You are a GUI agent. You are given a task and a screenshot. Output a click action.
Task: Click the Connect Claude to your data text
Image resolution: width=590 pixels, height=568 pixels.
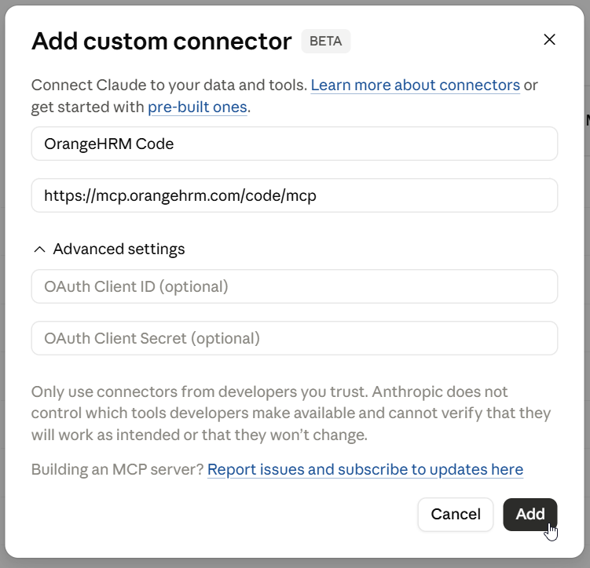[x=170, y=86]
